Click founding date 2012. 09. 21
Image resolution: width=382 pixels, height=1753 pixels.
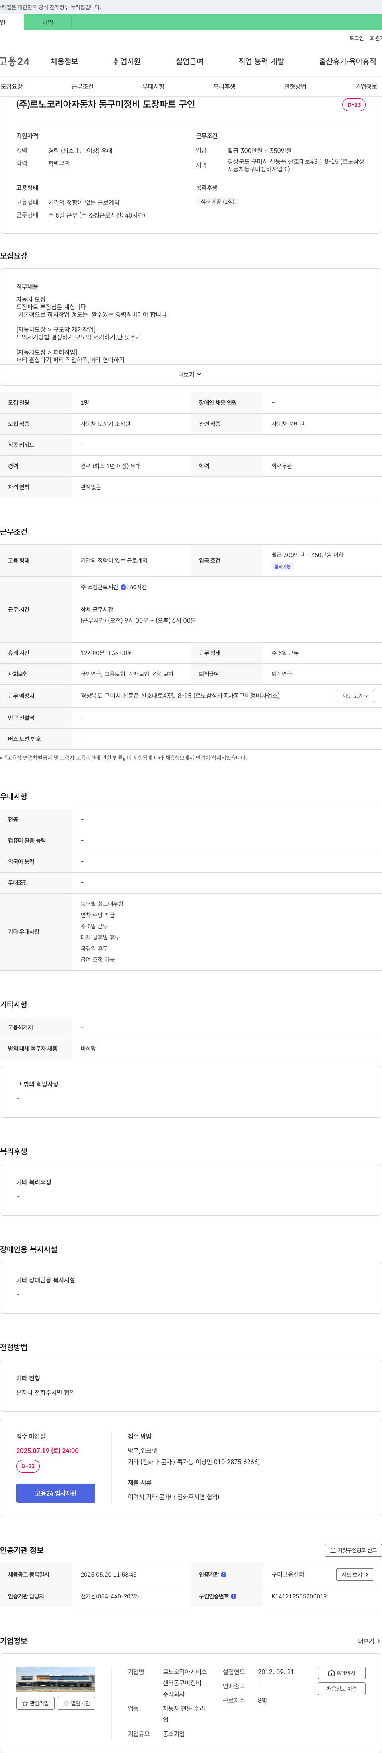pos(276,1671)
